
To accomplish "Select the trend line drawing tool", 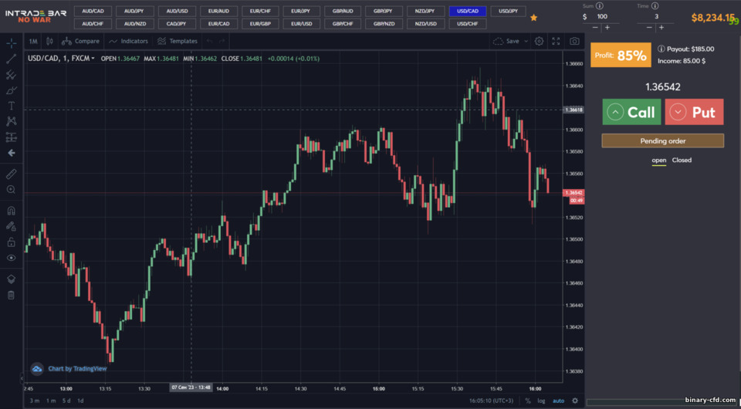I will [x=12, y=59].
